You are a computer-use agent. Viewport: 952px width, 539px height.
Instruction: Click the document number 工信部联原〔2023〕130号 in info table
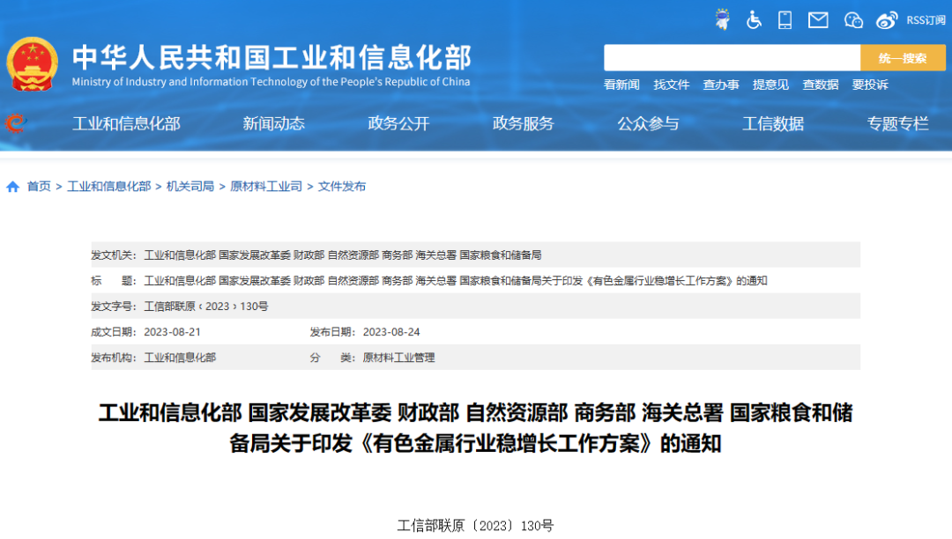pos(205,306)
